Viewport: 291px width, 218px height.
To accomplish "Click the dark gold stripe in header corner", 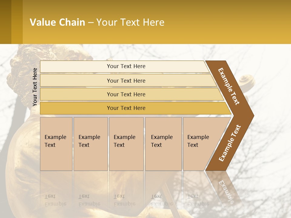I will coord(5,22).
